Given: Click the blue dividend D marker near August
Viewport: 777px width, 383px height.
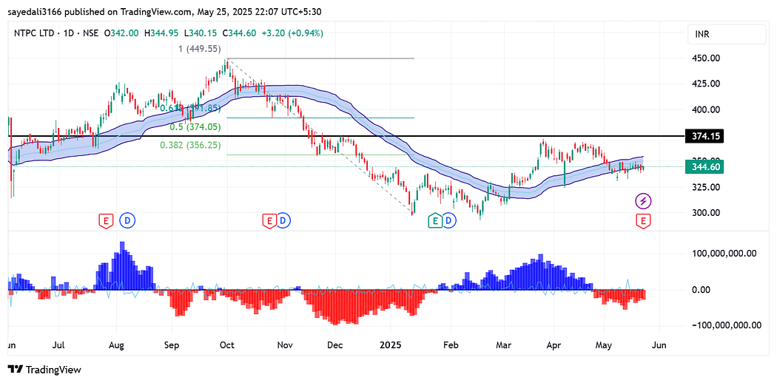Looking at the screenshot, I should pos(127,220).
